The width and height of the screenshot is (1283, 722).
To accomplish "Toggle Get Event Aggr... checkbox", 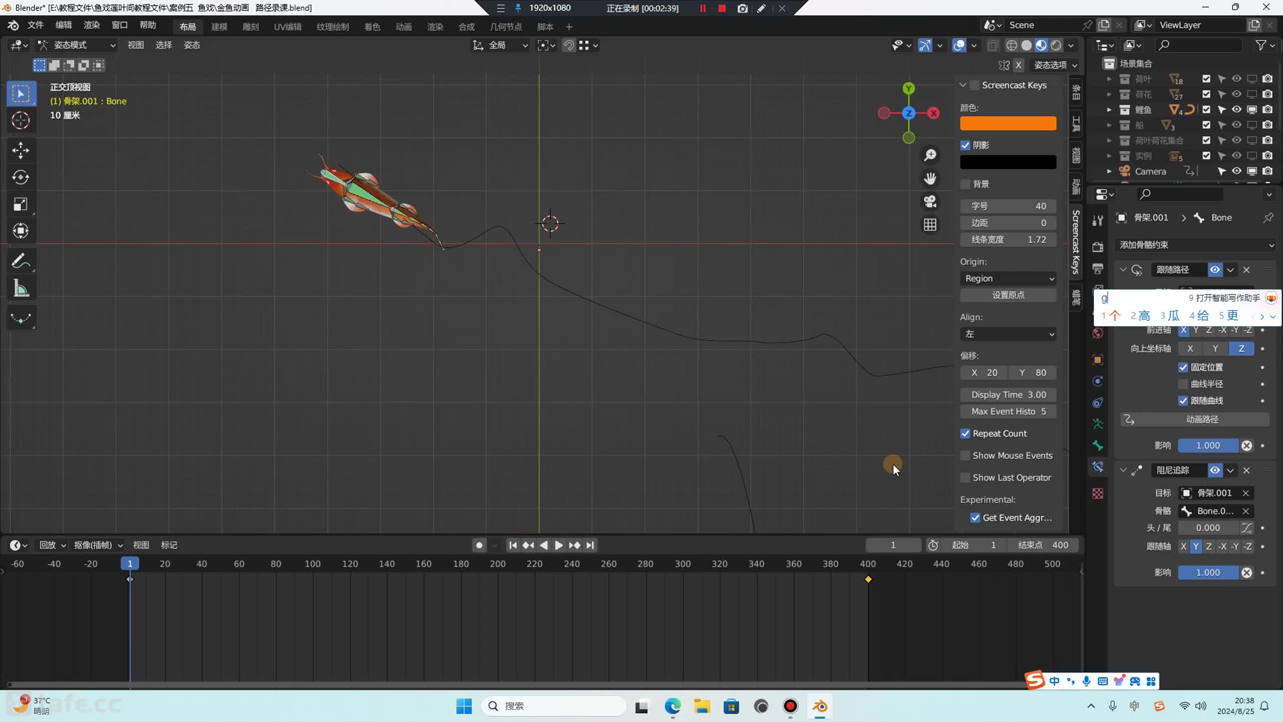I will click(975, 518).
